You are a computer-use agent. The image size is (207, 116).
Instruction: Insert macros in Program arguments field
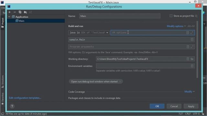188,47
